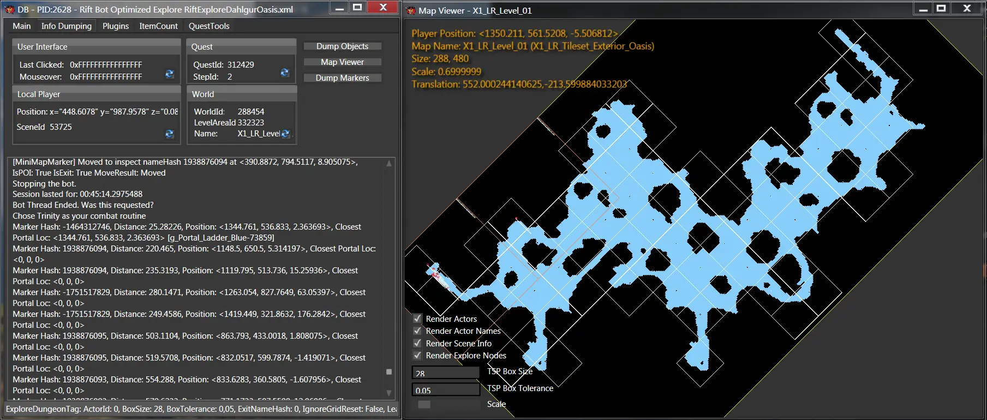
Task: Open the QuestTools tab
Action: pyautogui.click(x=209, y=26)
